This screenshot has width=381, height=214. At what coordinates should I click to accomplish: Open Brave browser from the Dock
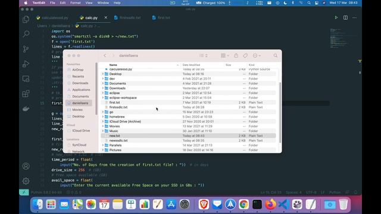204,204
